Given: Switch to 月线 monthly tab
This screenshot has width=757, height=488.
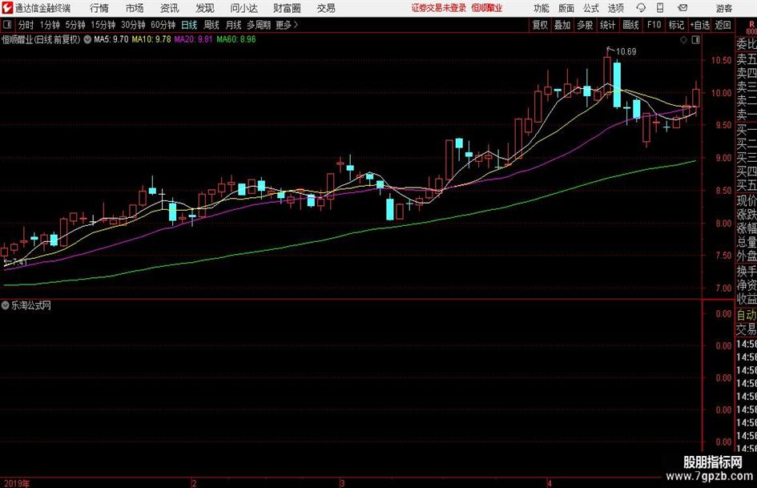Looking at the screenshot, I should 233,25.
